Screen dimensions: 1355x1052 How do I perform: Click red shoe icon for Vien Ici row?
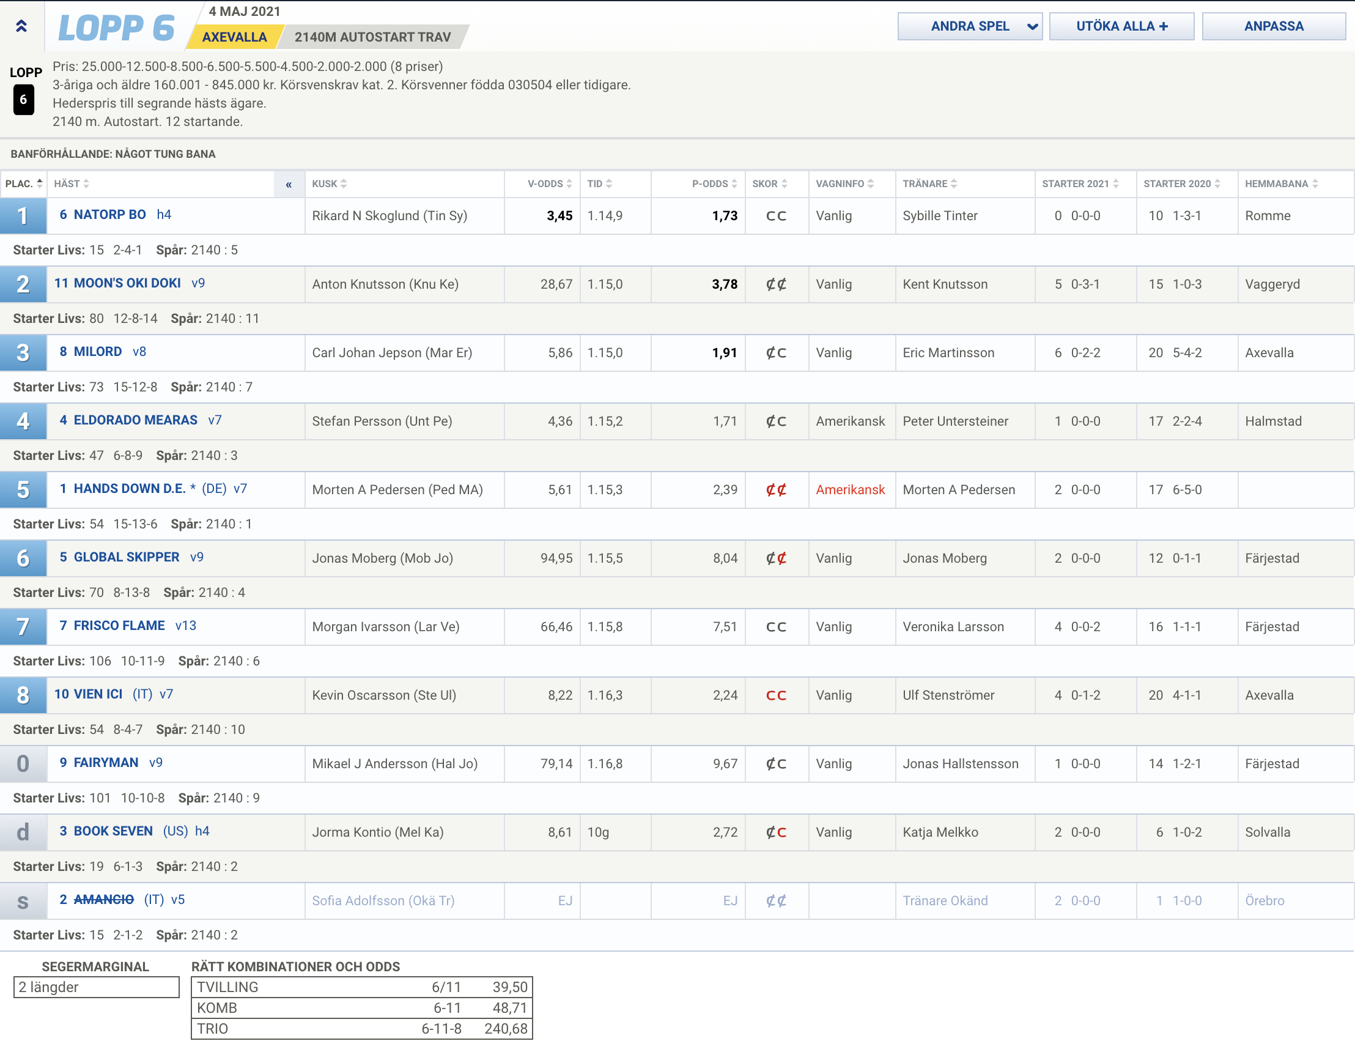776,695
